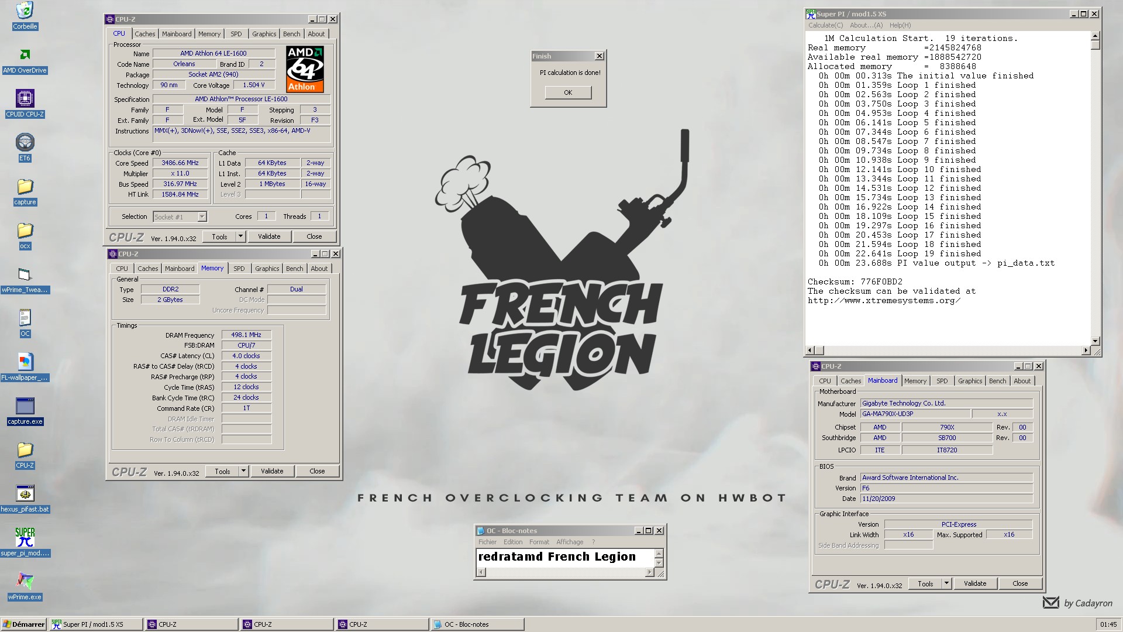Click the CAS# Latency value 4.0 clocks
Screen dimensions: 1123x632
[246, 356]
